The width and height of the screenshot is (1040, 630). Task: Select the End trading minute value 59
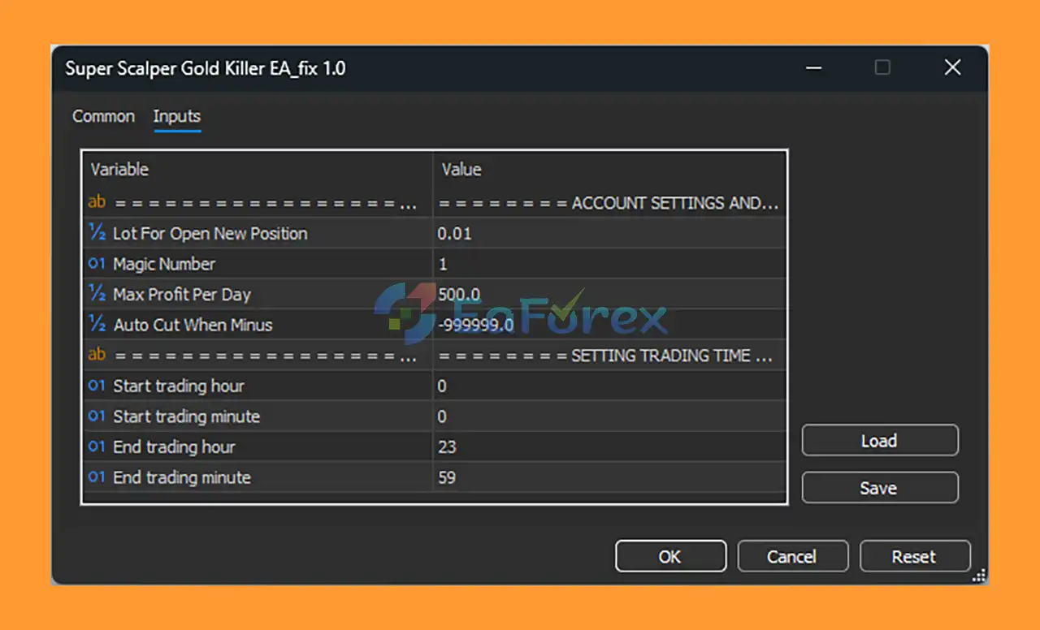(x=447, y=477)
